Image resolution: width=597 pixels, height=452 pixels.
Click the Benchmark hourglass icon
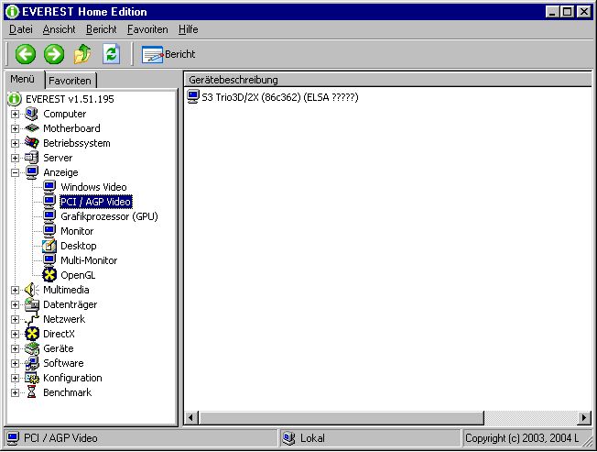pos(32,392)
